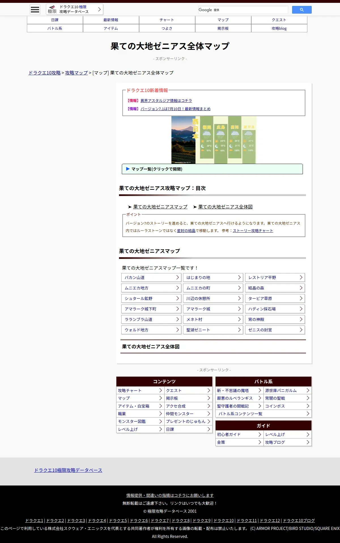This screenshot has width=340, height=543.
Task: Open the ストーリー攻略チャート link
Action: (253, 231)
